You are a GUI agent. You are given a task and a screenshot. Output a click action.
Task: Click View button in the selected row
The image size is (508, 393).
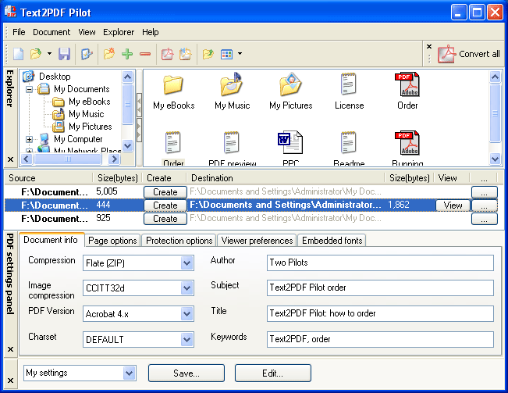point(453,205)
